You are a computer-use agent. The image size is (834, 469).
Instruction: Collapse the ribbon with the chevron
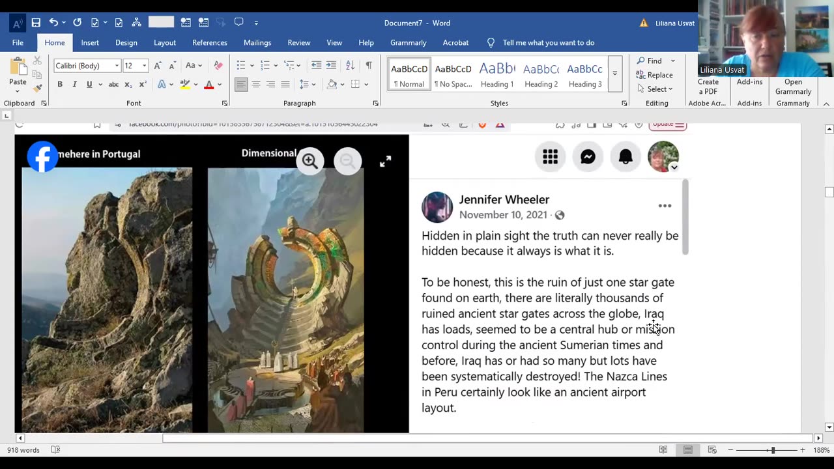click(x=826, y=104)
